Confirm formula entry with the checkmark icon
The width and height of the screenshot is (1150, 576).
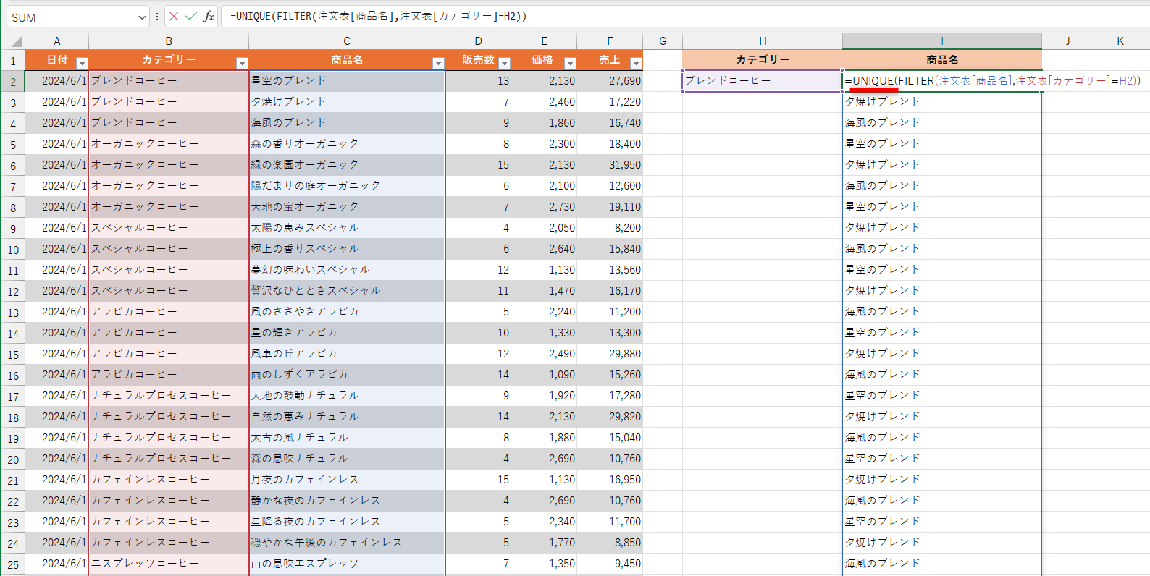point(191,16)
